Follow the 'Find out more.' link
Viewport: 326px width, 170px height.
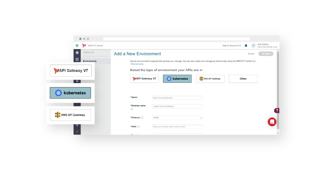[x=137, y=64]
